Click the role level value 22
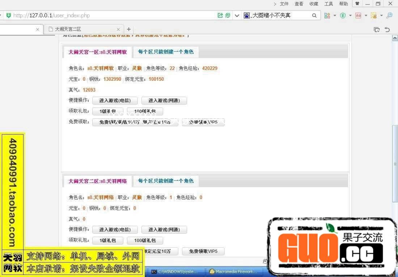This screenshot has height=277, width=398. (x=172, y=68)
